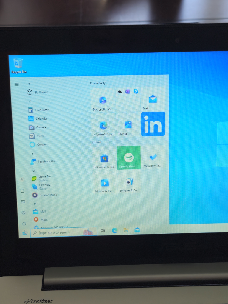Open Mail from the app list

coord(39,212)
